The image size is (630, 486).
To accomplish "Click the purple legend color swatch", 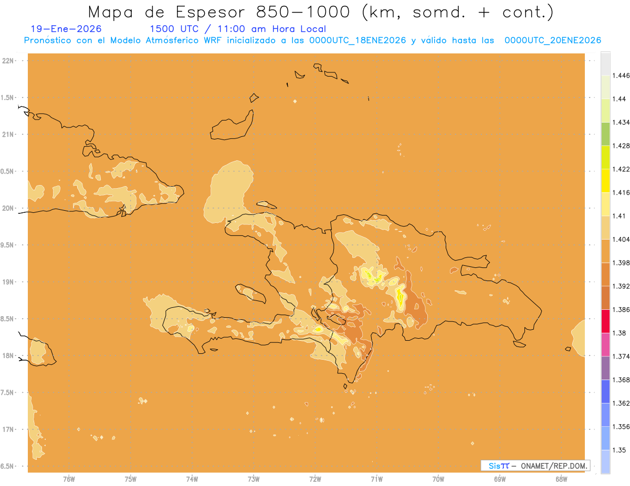I will [605, 368].
